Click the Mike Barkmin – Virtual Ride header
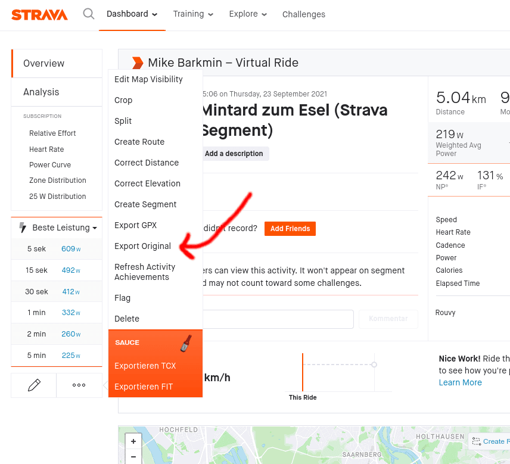510x464 pixels. point(223,63)
